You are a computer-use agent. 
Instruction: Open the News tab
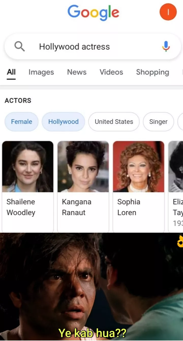click(x=77, y=72)
